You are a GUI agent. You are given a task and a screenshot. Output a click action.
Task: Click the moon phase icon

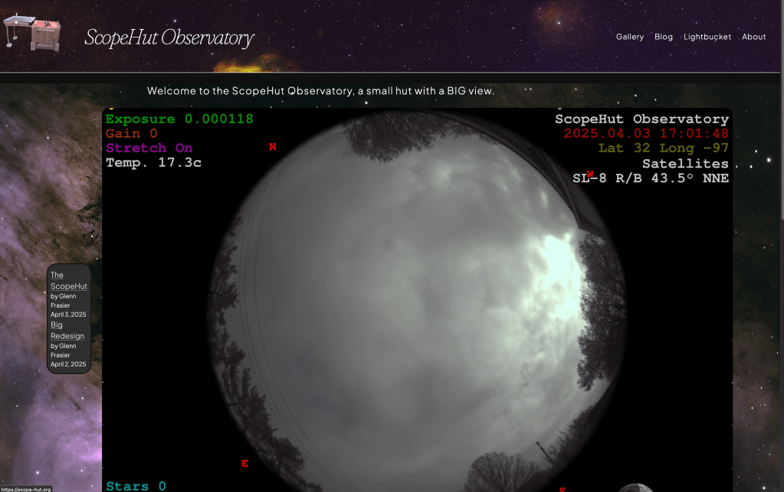[x=635, y=487]
